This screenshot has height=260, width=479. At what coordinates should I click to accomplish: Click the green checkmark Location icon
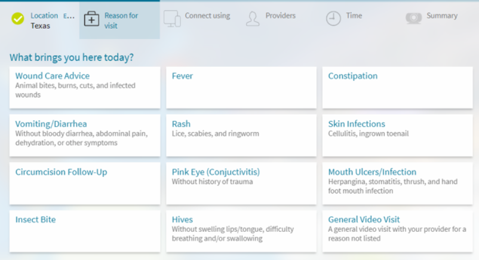coord(18,19)
